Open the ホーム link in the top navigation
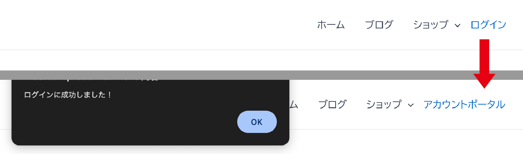The height and width of the screenshot is (154, 523). (331, 25)
